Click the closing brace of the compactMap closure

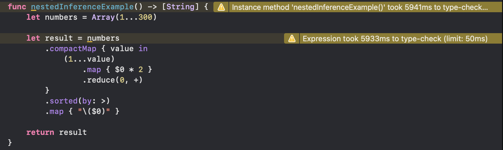(x=47, y=90)
